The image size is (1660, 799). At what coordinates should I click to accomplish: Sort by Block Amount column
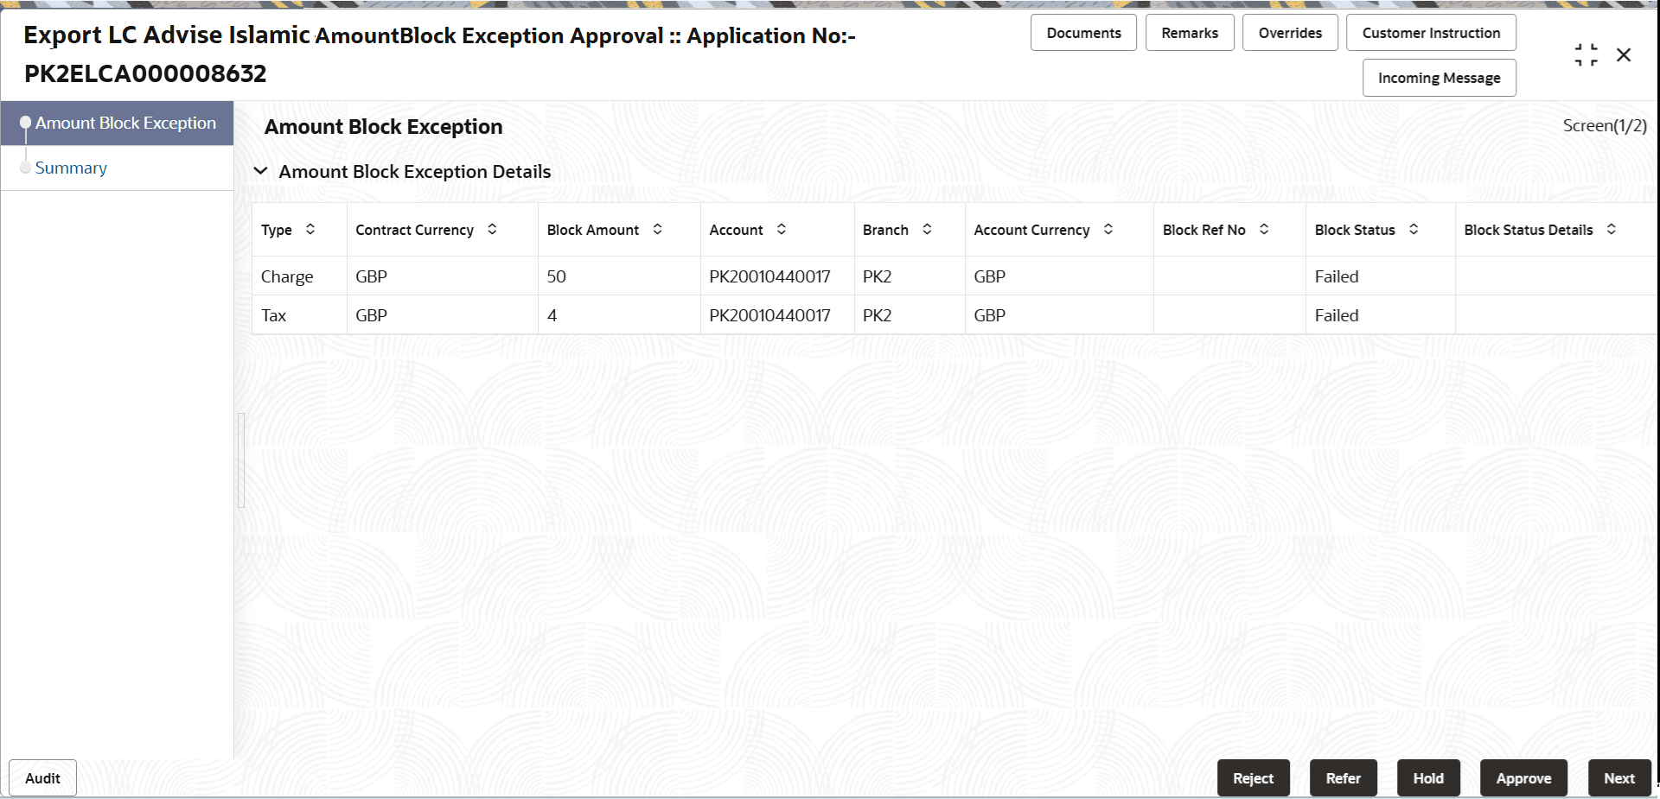pos(657,229)
